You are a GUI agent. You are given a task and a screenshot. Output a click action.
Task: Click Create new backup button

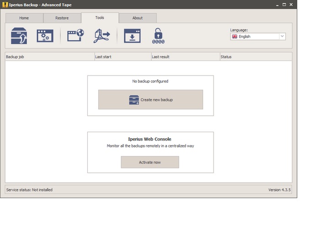150,100
